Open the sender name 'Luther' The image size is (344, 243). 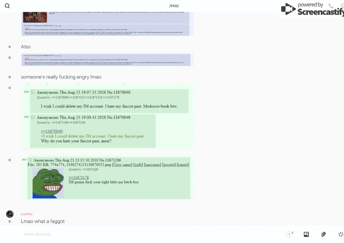click(x=27, y=214)
